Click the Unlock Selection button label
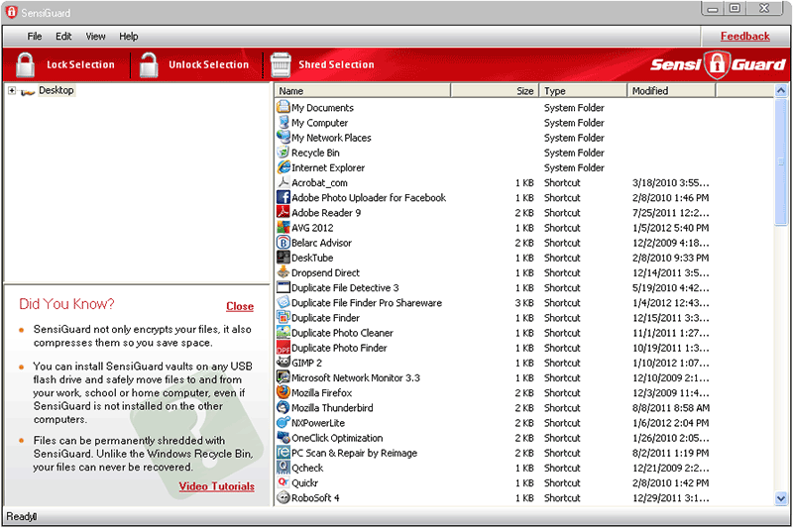 tap(208, 64)
